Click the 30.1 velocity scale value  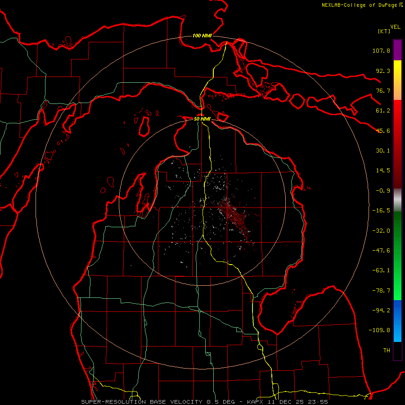point(383,151)
